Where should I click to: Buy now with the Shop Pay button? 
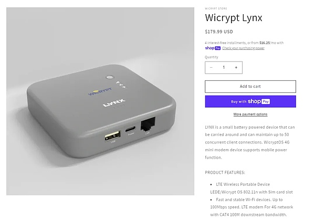click(250, 101)
